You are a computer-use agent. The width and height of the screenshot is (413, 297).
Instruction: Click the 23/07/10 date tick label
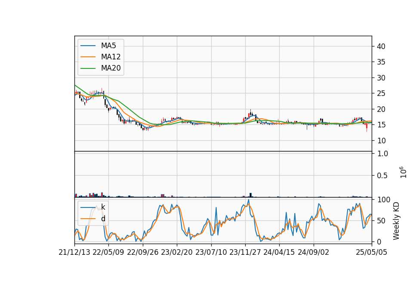coord(211,252)
